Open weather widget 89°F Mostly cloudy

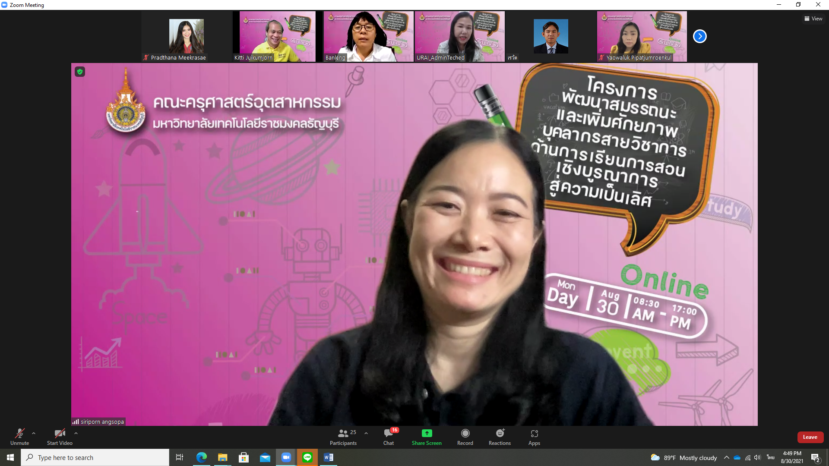coord(684,457)
